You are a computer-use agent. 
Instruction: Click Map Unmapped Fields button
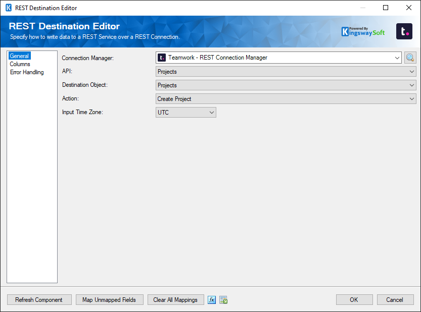click(109, 300)
